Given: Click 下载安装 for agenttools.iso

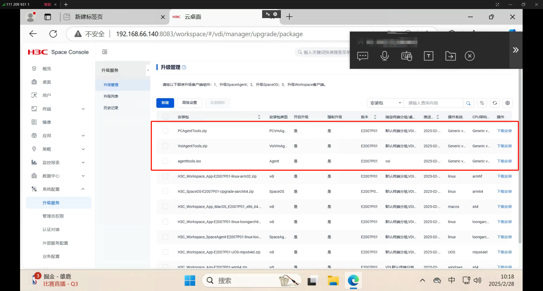Looking at the screenshot, I should (x=505, y=161).
